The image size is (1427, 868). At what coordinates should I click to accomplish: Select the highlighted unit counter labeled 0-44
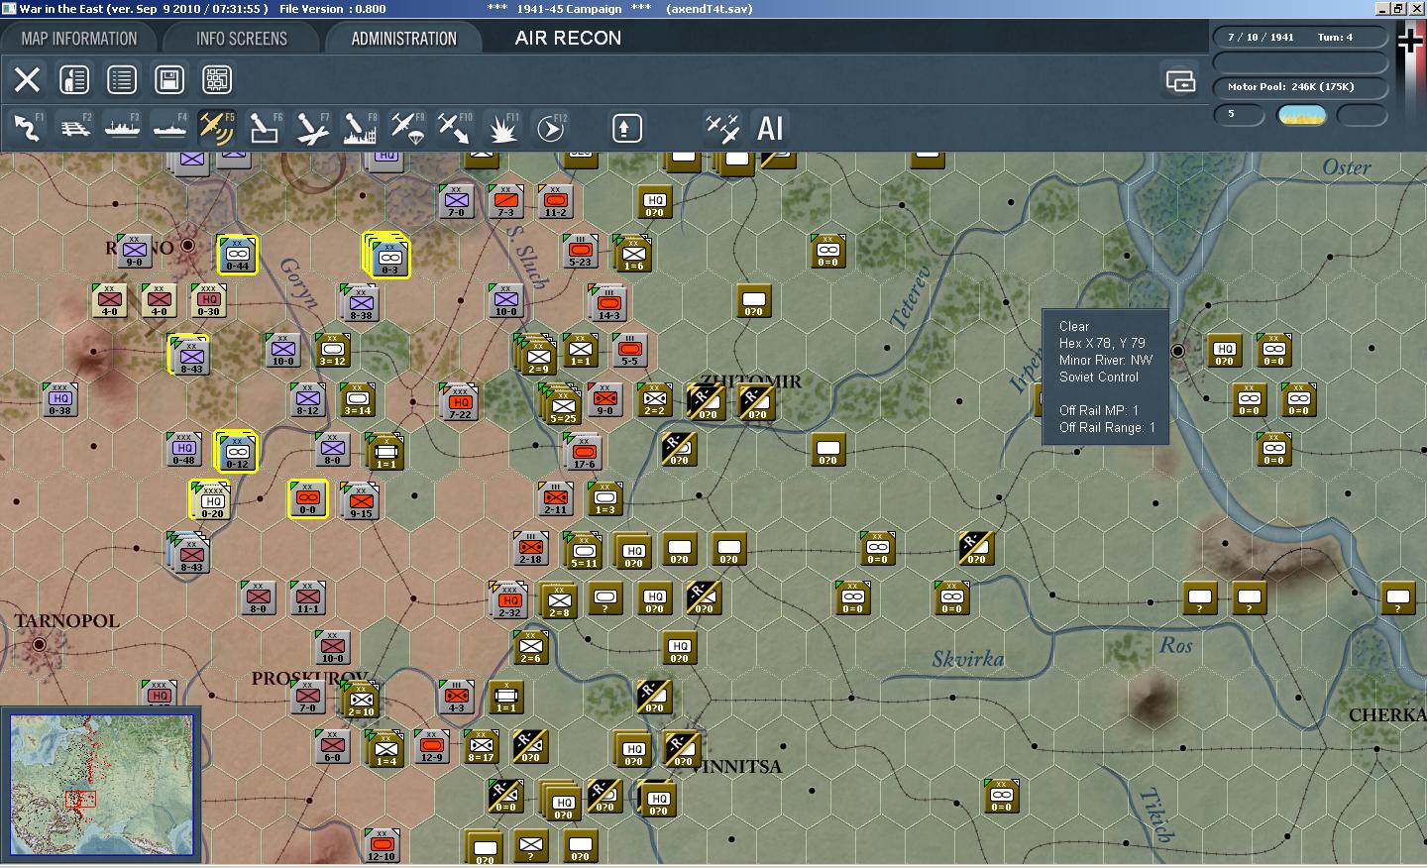click(x=238, y=255)
